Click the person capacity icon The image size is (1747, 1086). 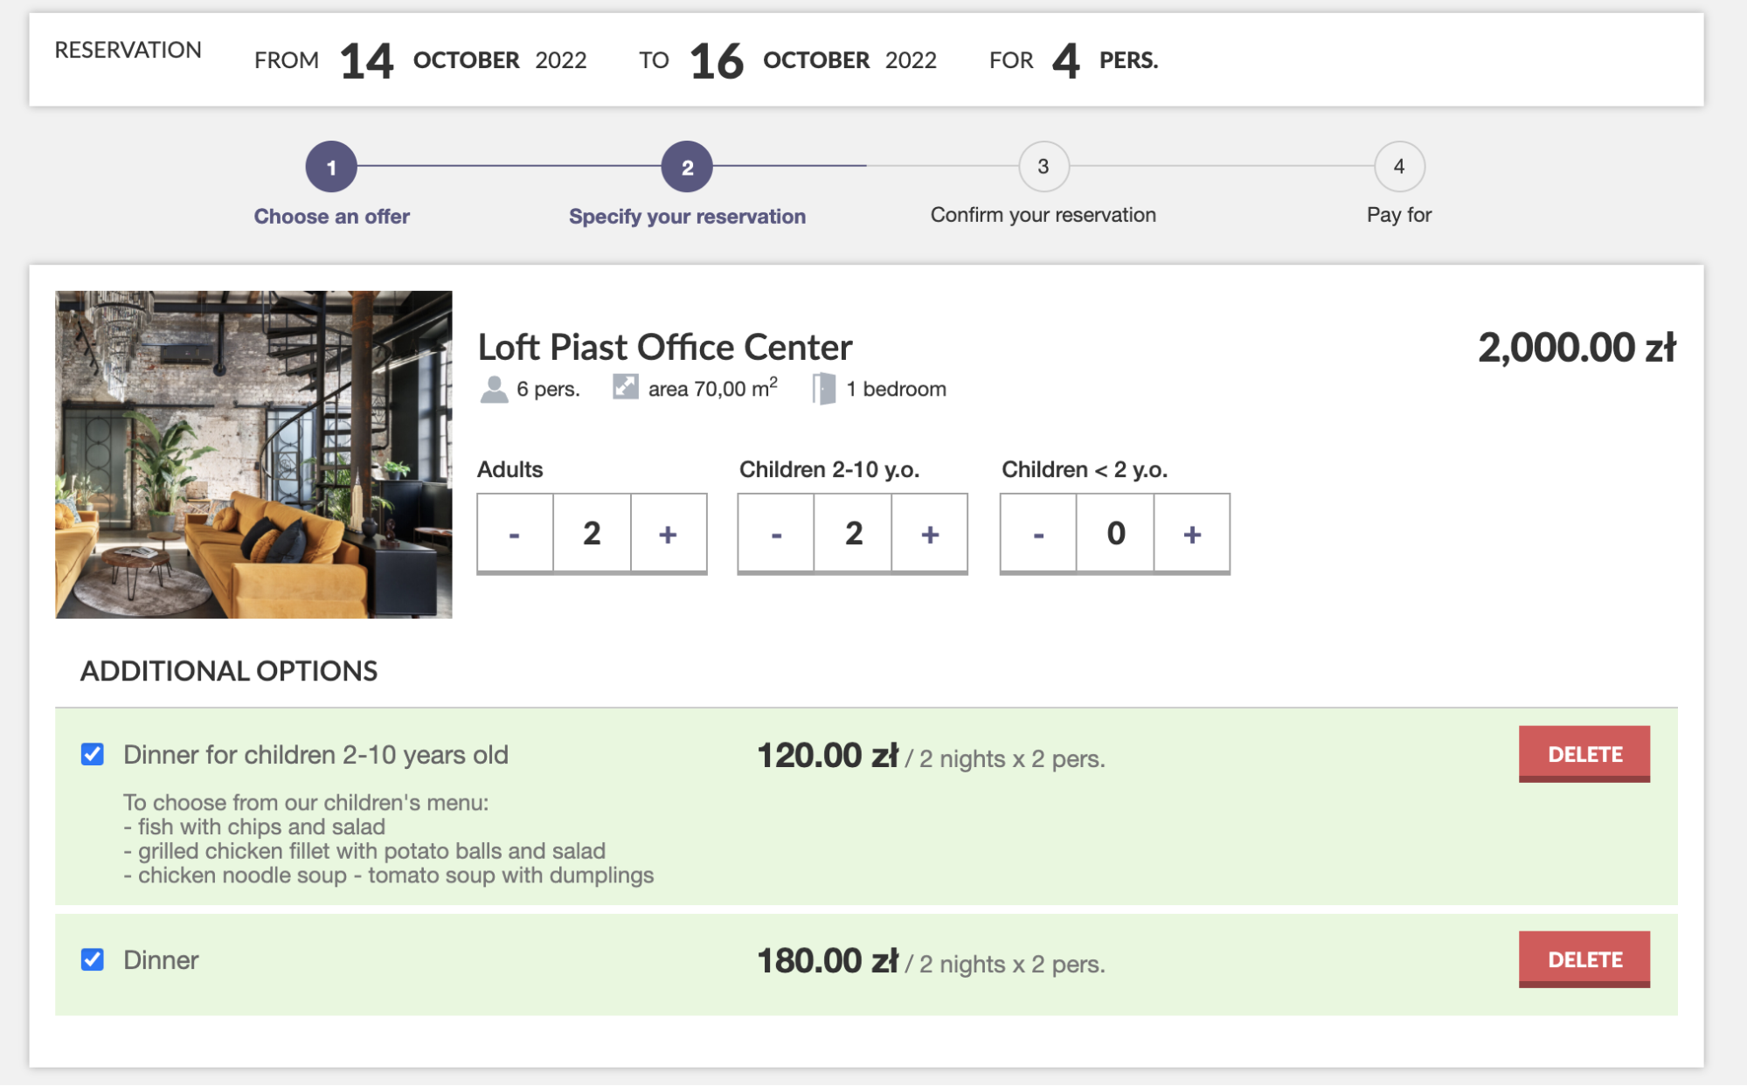tap(494, 389)
